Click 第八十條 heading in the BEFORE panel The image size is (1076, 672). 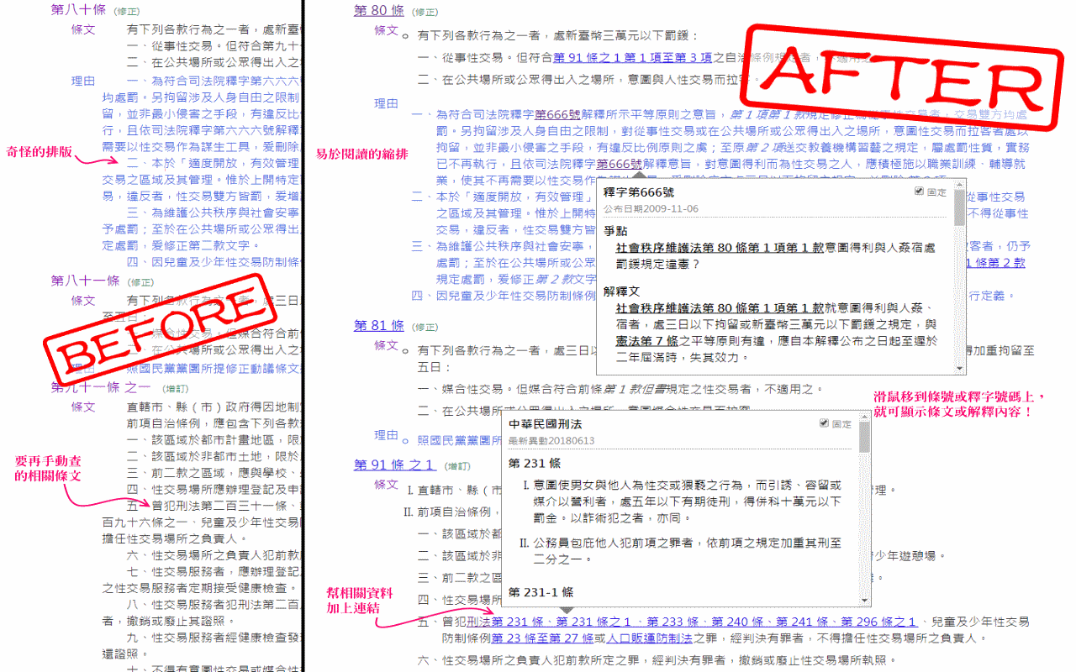[x=79, y=10]
